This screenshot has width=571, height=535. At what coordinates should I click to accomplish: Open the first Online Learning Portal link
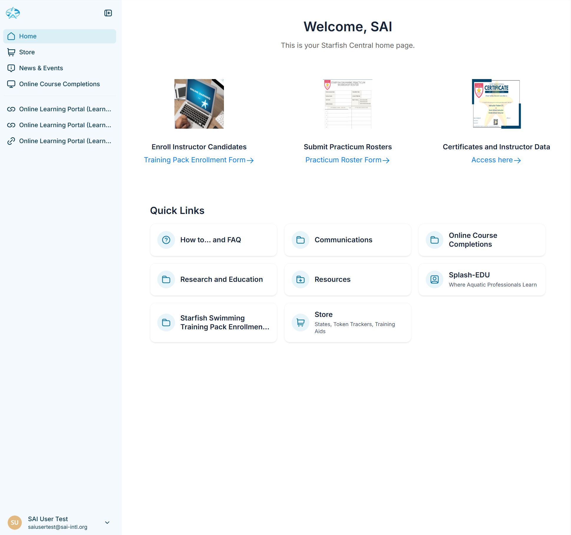[x=65, y=109]
